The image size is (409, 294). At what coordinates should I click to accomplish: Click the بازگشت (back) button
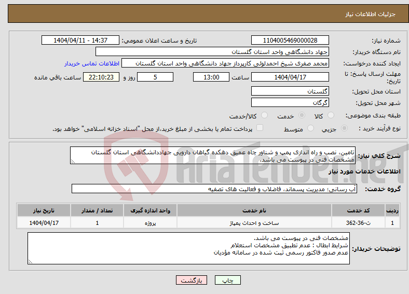192,280
